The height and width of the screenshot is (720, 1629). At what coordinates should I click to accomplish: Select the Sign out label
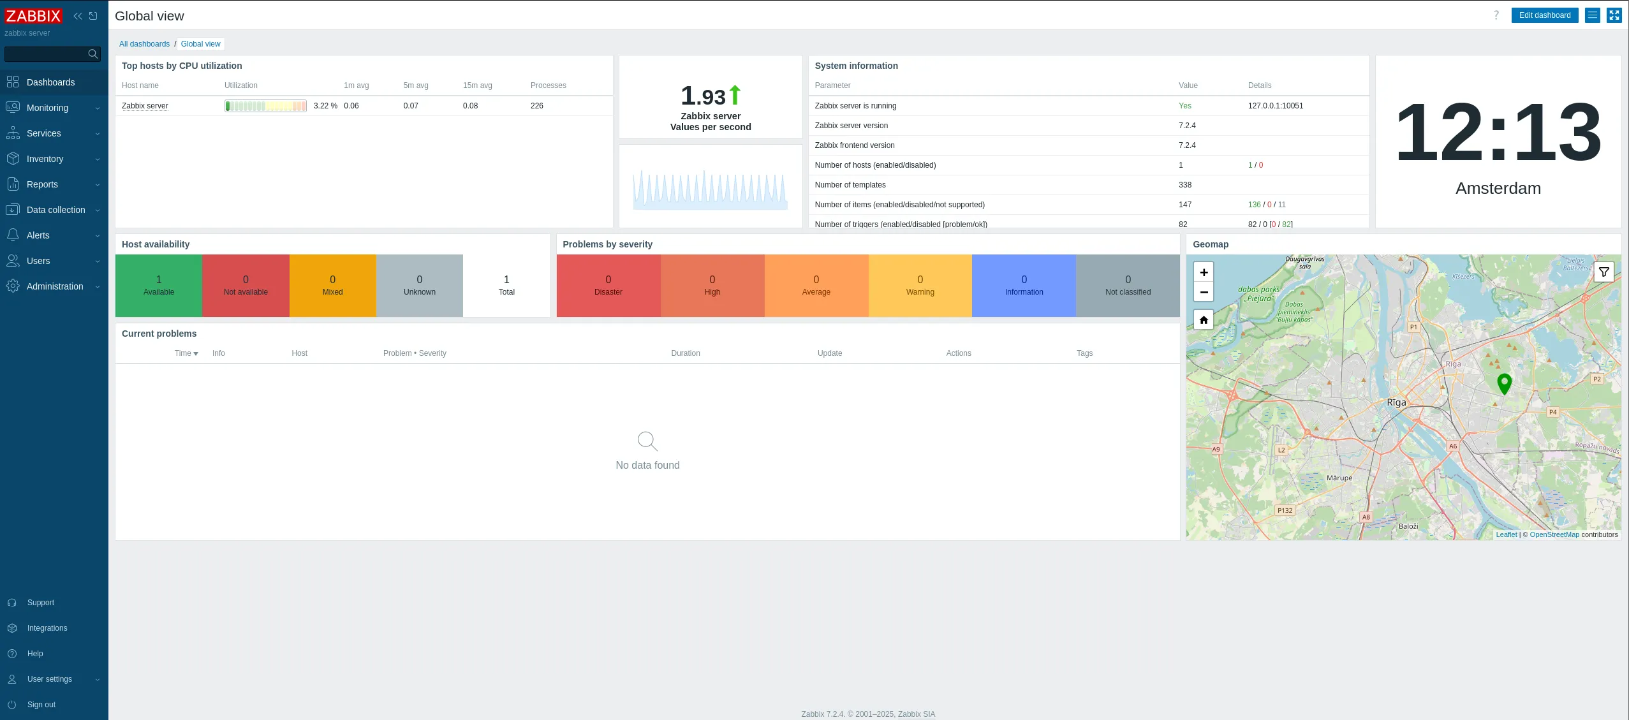(41, 705)
